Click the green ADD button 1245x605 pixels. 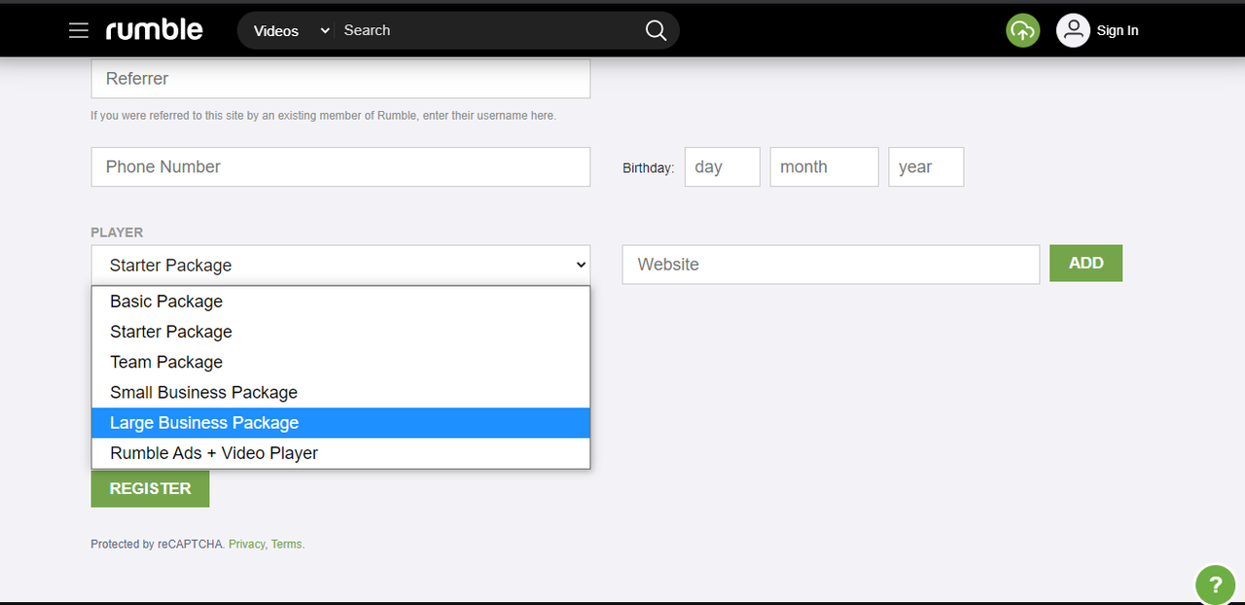point(1085,263)
